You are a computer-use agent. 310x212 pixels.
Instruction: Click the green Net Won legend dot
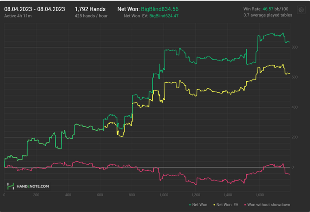point(190,205)
